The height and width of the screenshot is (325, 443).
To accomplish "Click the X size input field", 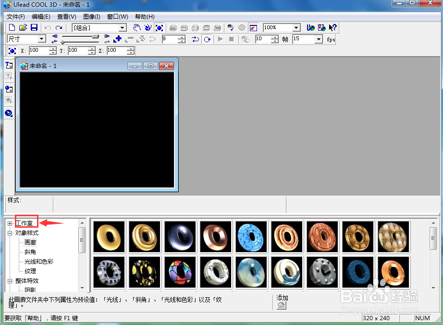I will (39, 50).
